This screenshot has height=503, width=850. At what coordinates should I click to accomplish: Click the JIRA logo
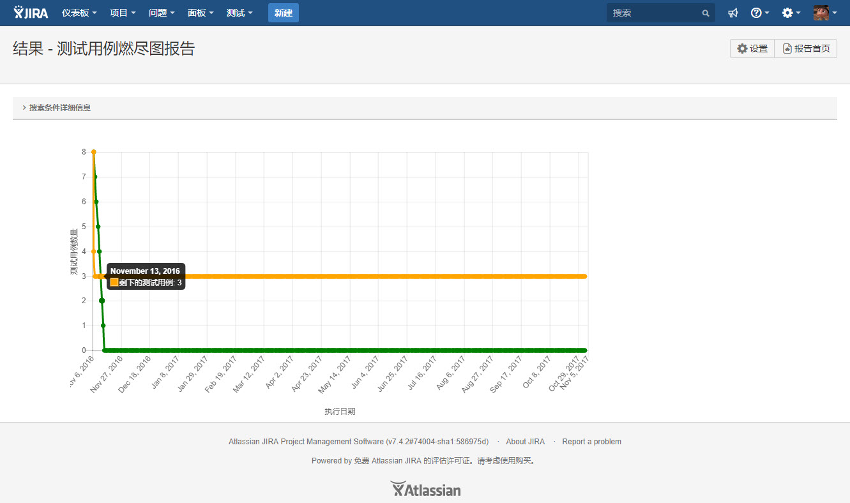pos(31,13)
